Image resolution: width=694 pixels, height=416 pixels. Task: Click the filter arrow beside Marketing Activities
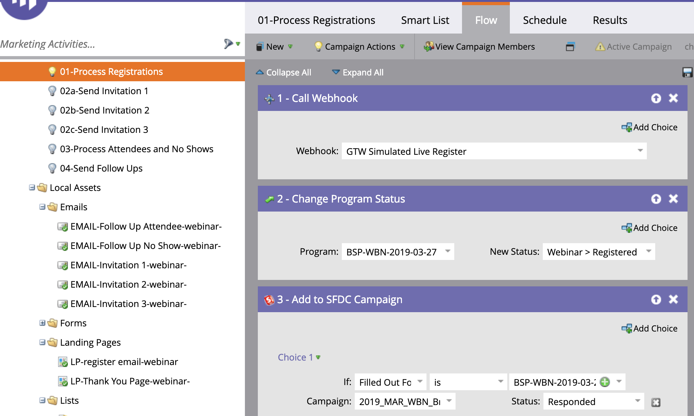[238, 44]
